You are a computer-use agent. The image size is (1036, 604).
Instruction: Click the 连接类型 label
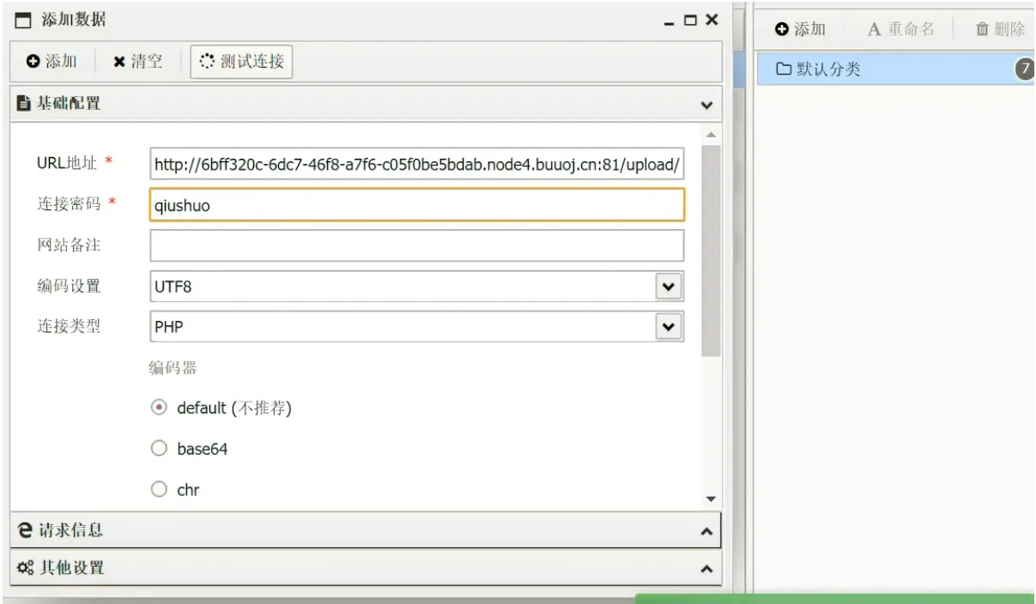[69, 327]
